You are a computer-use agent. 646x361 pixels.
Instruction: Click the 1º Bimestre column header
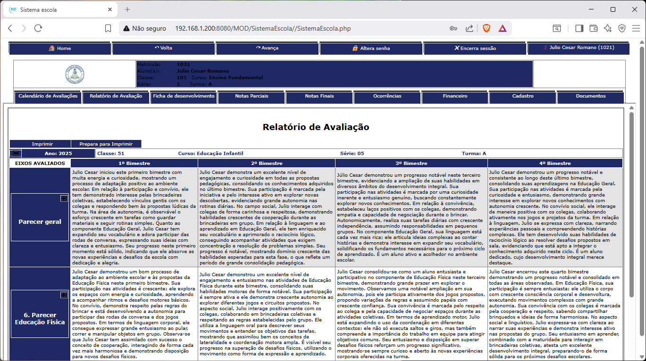[134, 163]
